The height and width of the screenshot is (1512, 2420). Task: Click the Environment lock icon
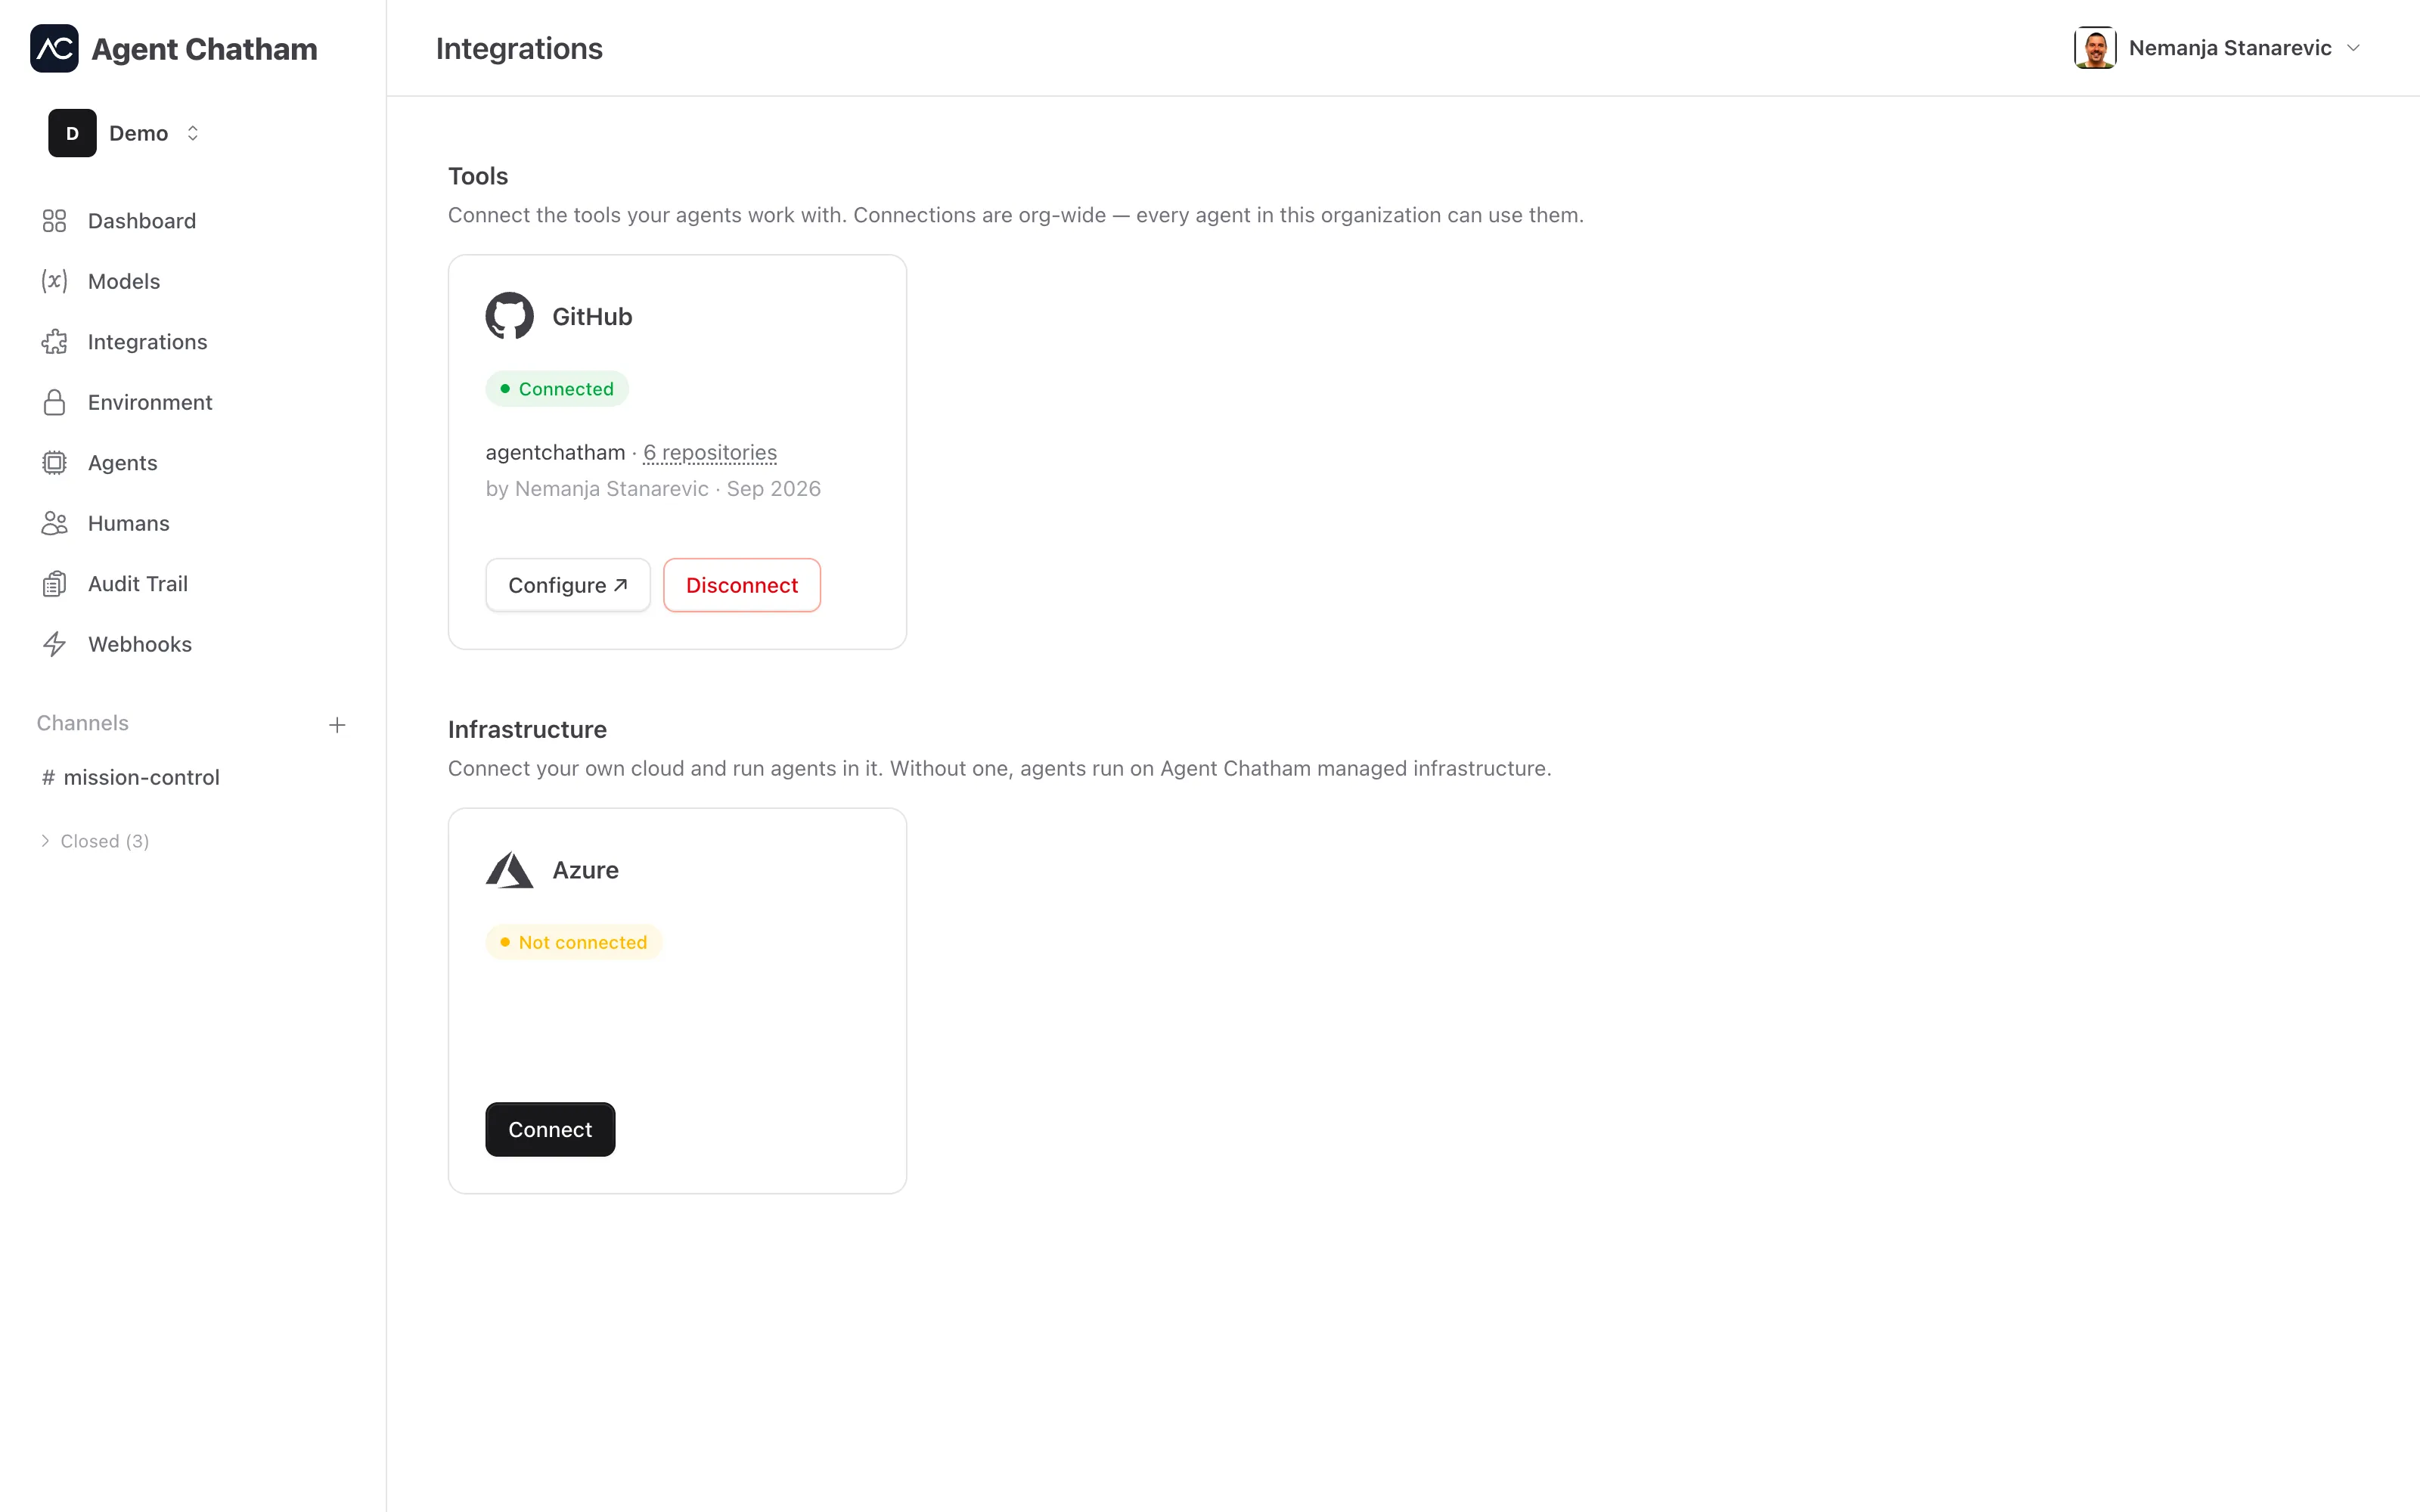(x=54, y=402)
